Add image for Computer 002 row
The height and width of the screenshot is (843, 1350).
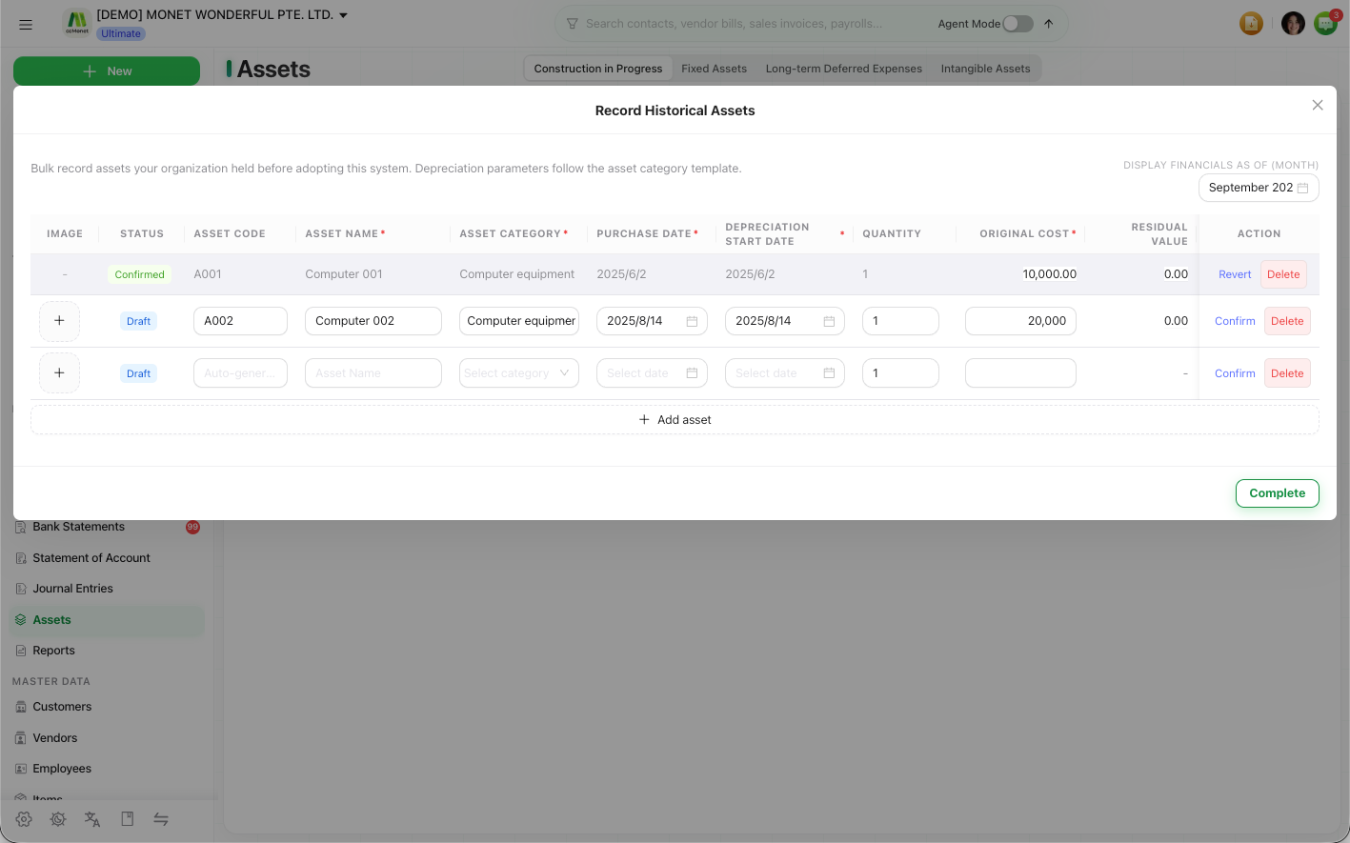(59, 321)
